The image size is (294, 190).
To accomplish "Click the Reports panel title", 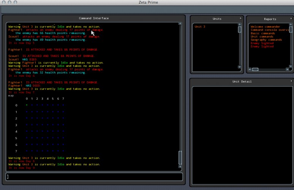I will click(270, 19).
